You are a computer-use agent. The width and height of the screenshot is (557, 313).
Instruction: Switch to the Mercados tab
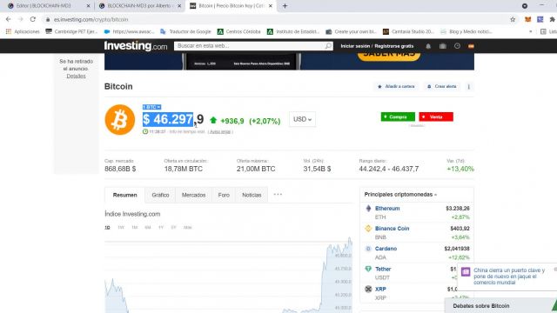(193, 195)
